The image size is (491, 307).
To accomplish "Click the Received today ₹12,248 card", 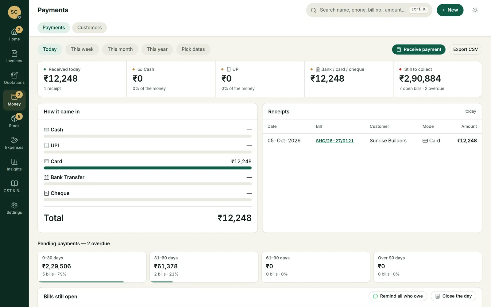I will click(82, 79).
